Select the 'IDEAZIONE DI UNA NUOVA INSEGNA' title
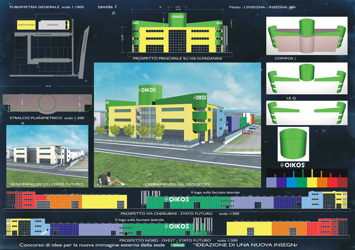355x250 pixels. click(245, 245)
